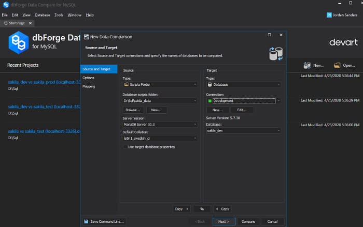
Task: Open the Window menu
Action: click(74, 15)
